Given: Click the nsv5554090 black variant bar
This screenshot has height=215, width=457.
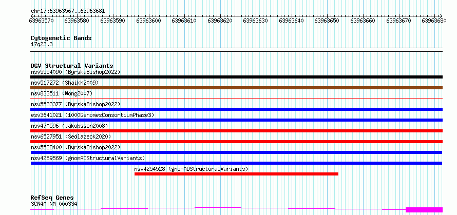Looking at the screenshot, I should click(236, 77).
